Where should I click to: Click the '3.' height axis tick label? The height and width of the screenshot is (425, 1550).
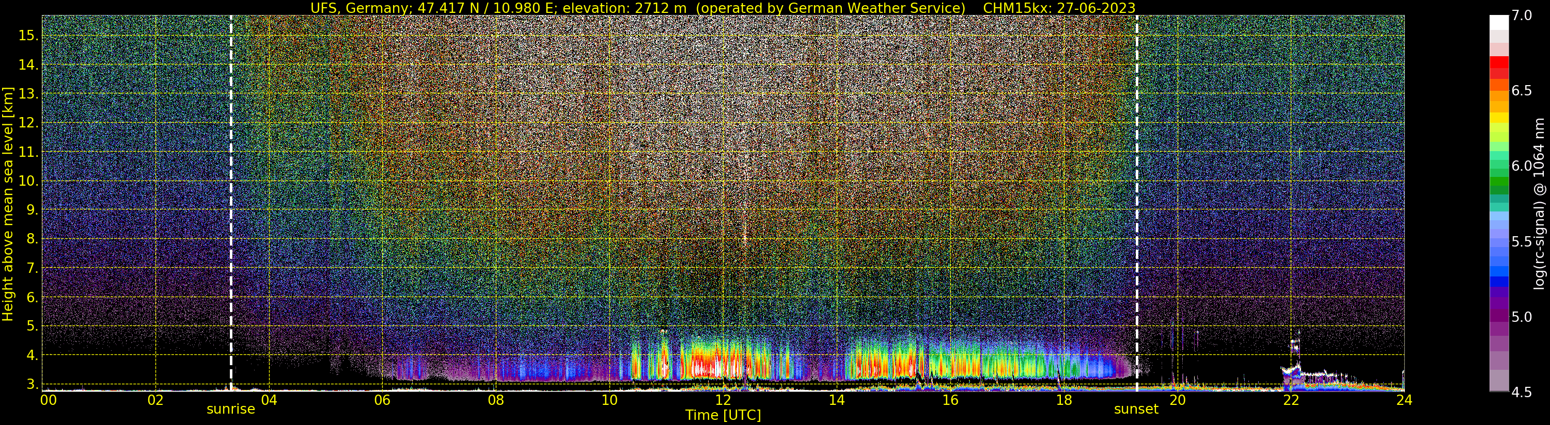coord(33,384)
